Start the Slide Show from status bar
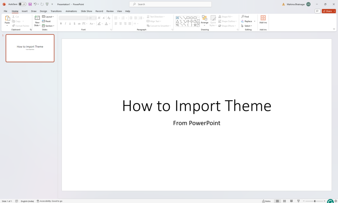Viewport: 338px width, 203px height. coord(298,201)
